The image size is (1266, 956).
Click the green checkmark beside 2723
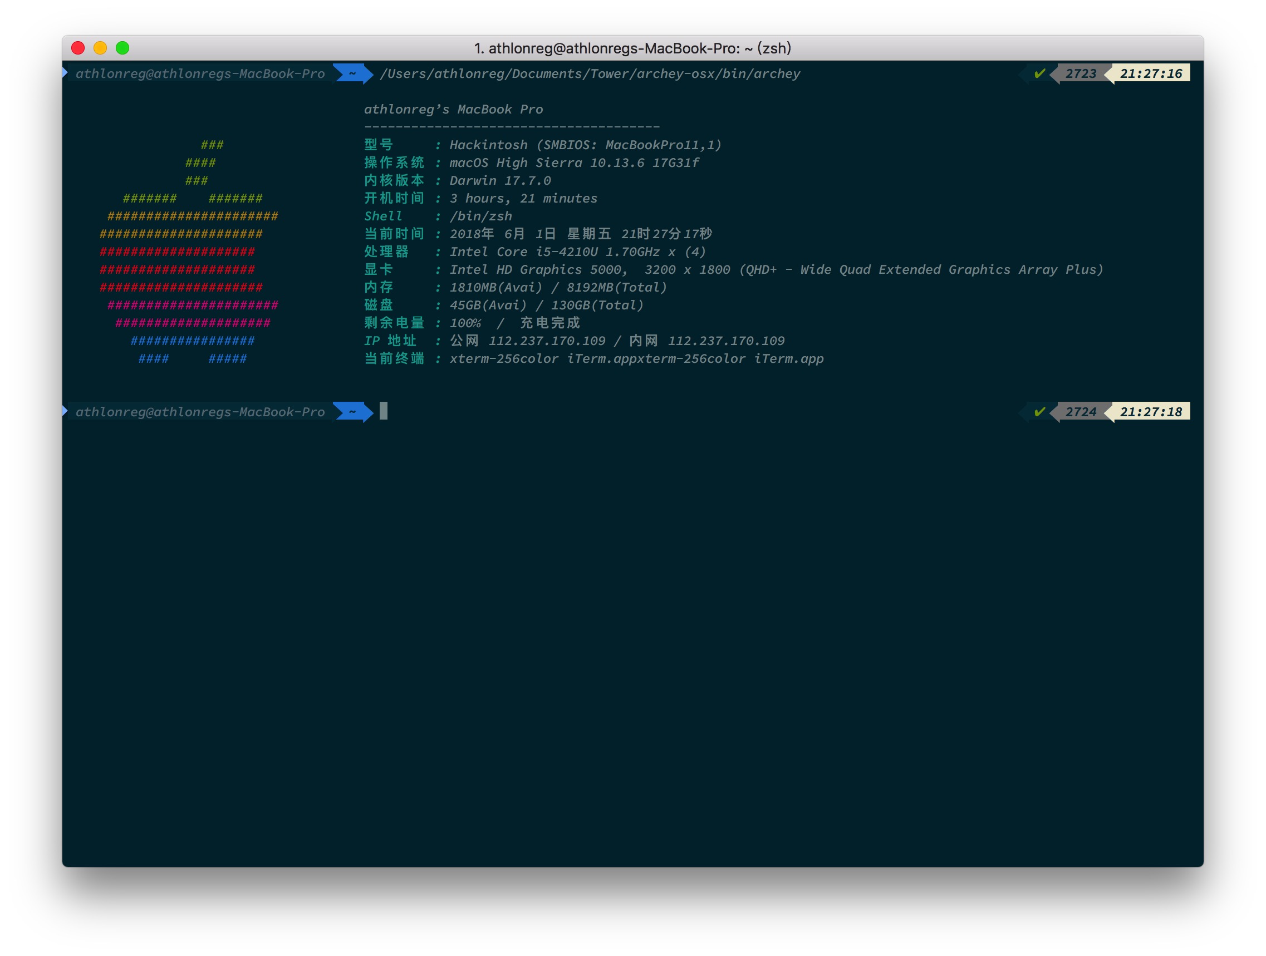[x=1039, y=73]
